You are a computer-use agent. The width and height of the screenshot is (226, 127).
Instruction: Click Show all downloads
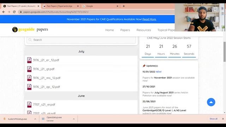pyautogui.click(x=213, y=119)
